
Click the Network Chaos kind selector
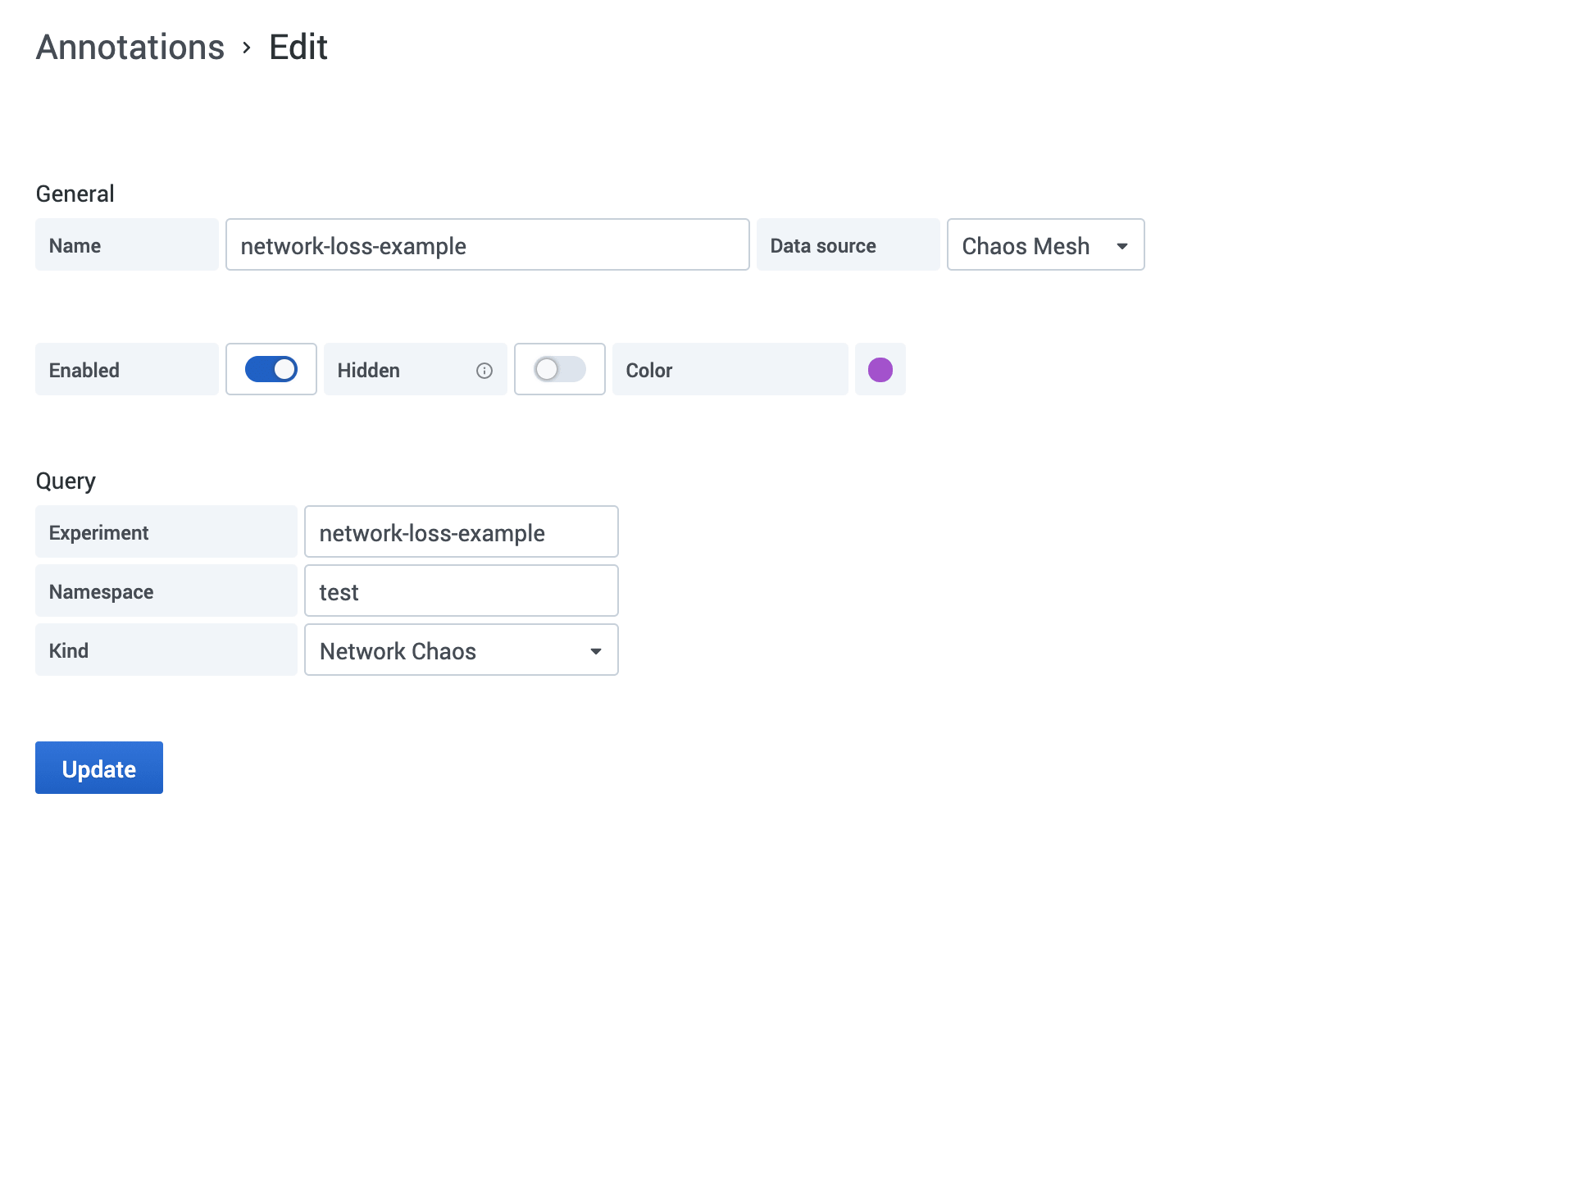pos(461,651)
